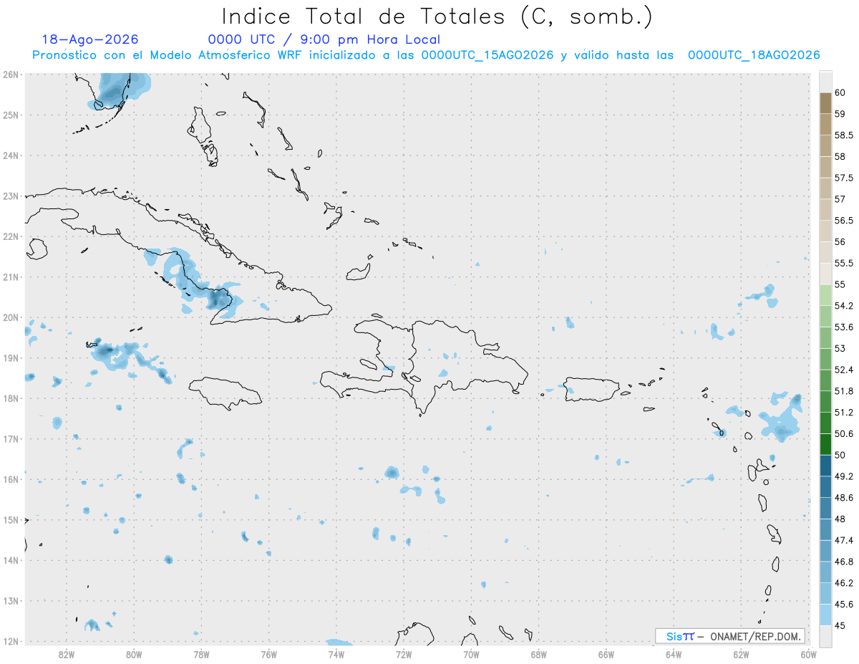Click the longitude axis label '64W'
Screen dimensions: 859x664
674,654
